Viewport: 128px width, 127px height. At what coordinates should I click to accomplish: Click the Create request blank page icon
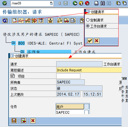pos(14,21)
